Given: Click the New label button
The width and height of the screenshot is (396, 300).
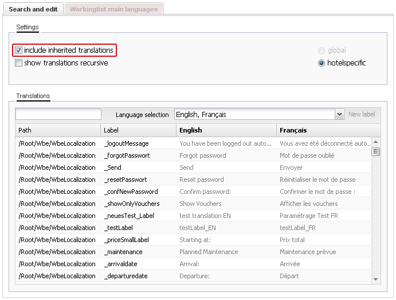Looking at the screenshot, I should point(362,115).
